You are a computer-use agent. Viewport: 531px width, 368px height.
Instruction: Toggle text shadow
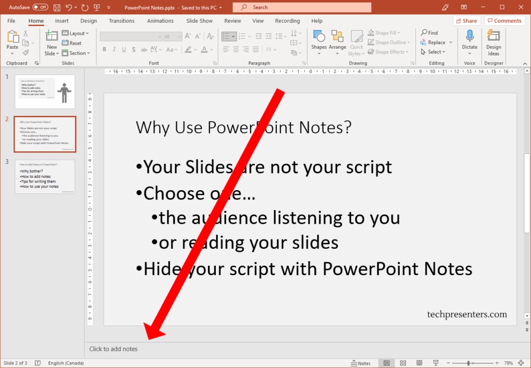[134, 49]
